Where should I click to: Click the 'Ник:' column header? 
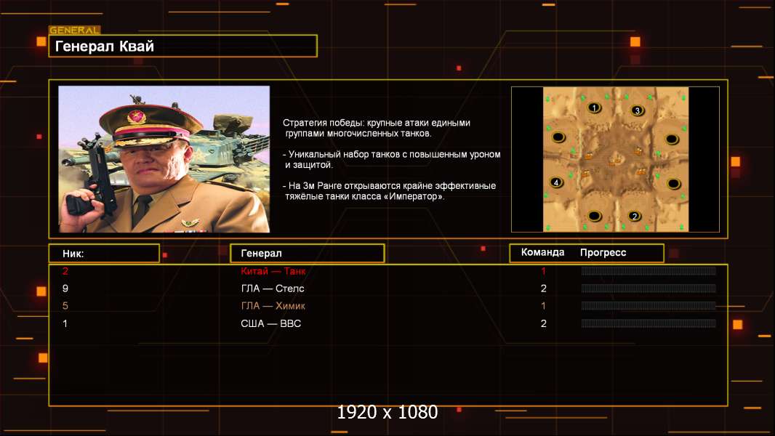pos(104,254)
